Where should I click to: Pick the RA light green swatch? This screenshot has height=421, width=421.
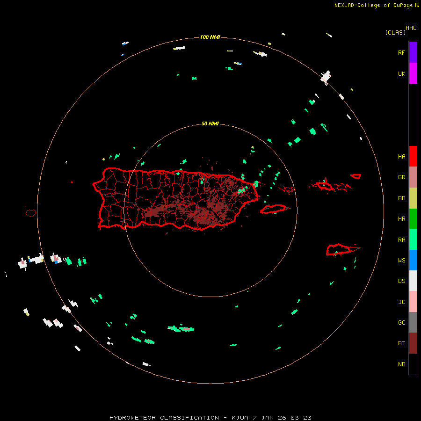point(413,240)
